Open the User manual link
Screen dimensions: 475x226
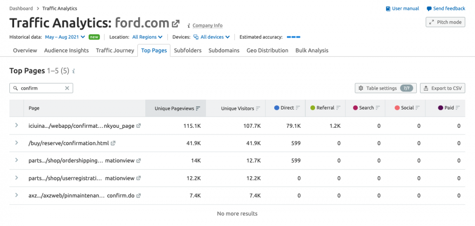[405, 9]
